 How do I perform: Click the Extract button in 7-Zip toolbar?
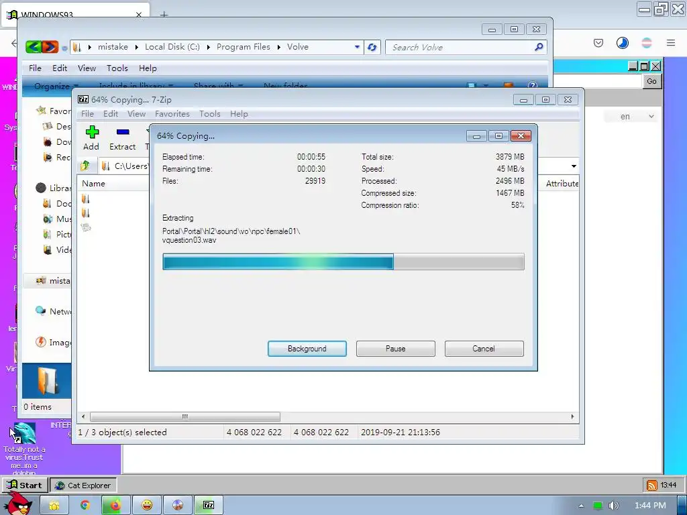(x=122, y=138)
